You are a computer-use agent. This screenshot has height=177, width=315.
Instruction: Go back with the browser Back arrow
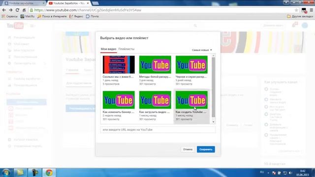[4, 10]
